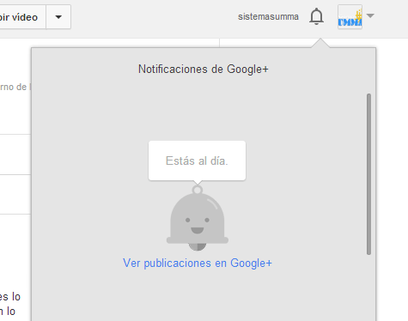The image size is (408, 321).
Task: Click the upload vídeo button
Action: [22, 17]
